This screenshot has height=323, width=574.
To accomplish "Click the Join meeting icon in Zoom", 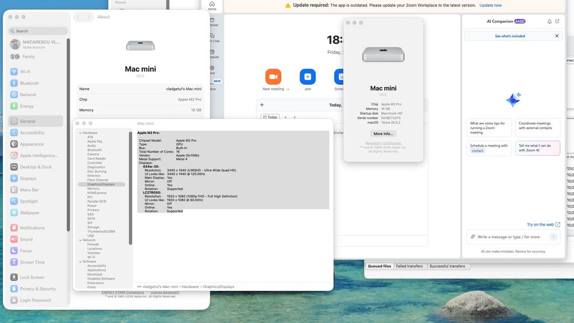I will [308, 77].
